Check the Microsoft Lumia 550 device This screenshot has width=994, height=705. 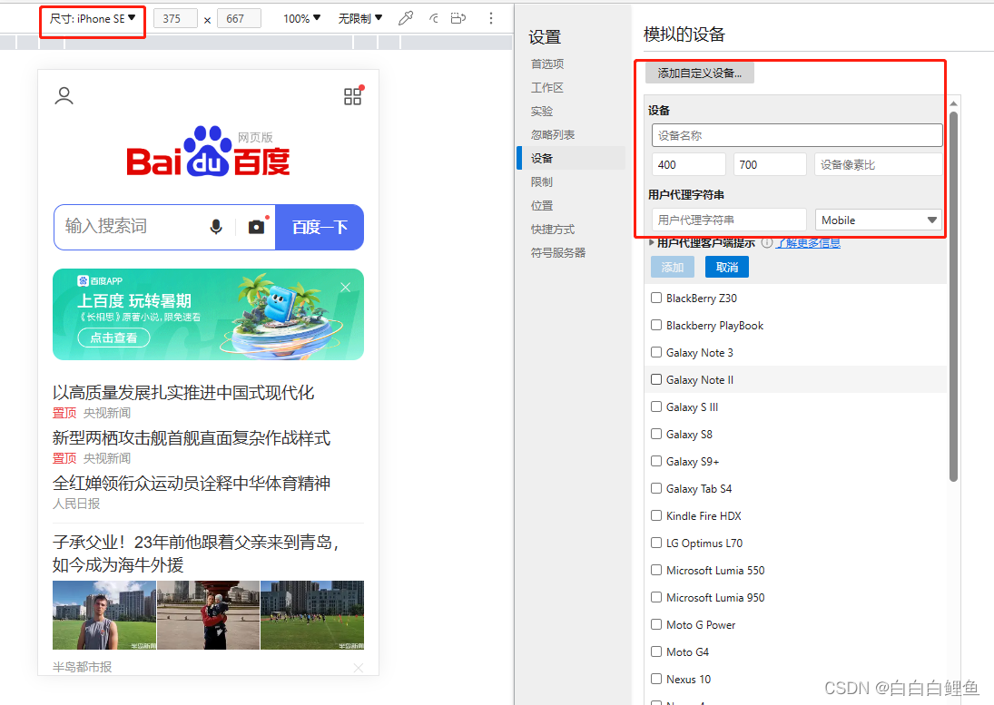(x=656, y=570)
